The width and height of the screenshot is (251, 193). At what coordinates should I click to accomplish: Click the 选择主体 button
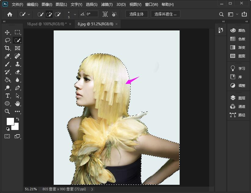137,14
